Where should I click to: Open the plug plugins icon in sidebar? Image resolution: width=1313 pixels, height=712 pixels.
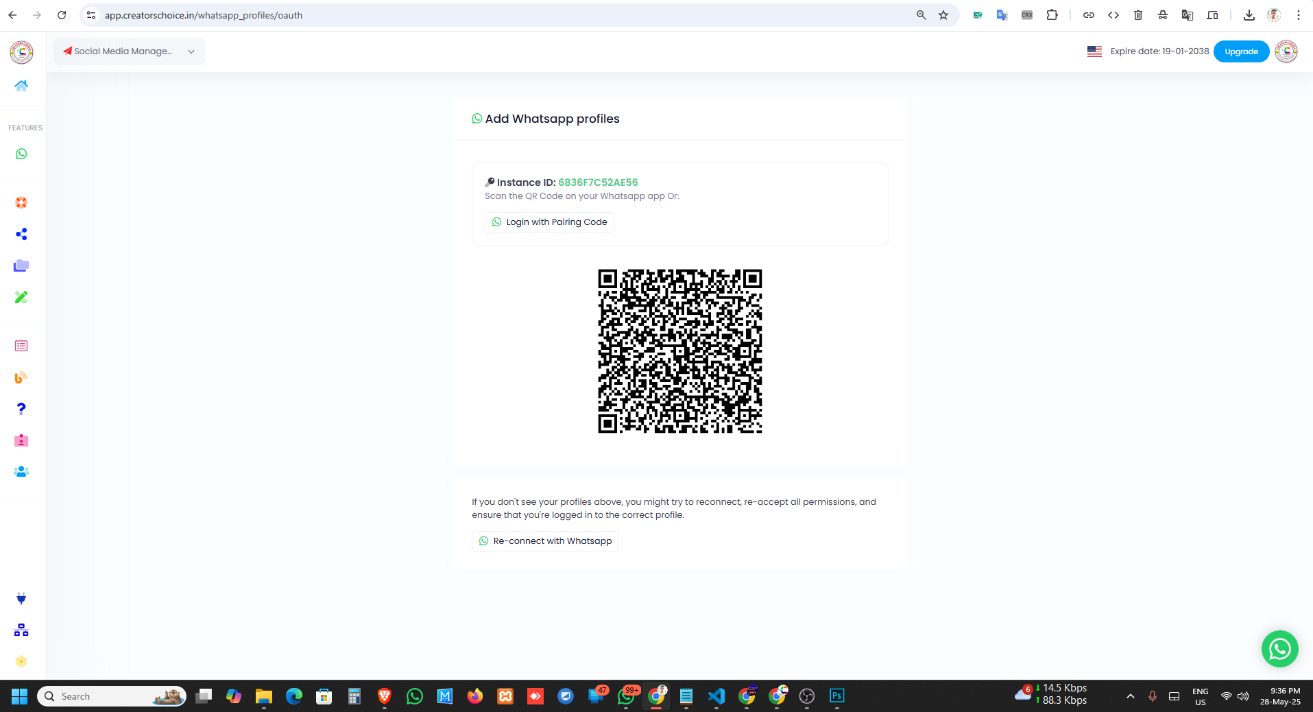(21, 598)
